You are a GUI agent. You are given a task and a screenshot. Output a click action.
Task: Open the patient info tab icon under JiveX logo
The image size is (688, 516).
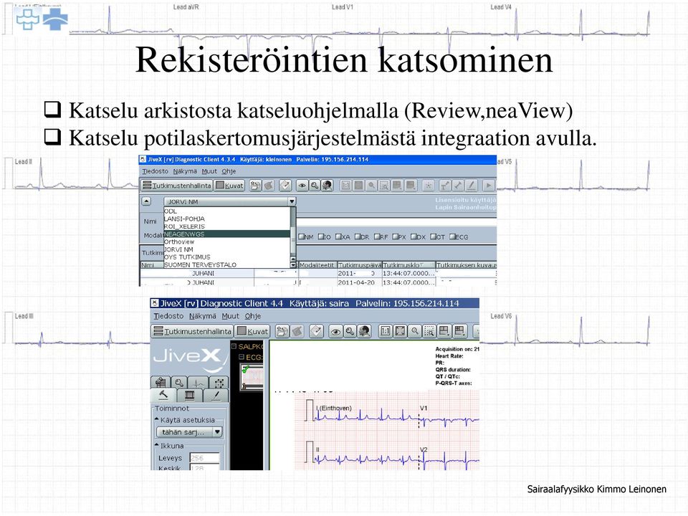pos(160,383)
